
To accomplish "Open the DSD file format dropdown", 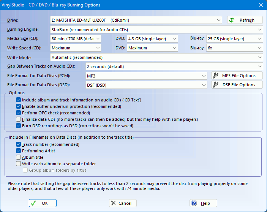I will (x=146, y=85).
